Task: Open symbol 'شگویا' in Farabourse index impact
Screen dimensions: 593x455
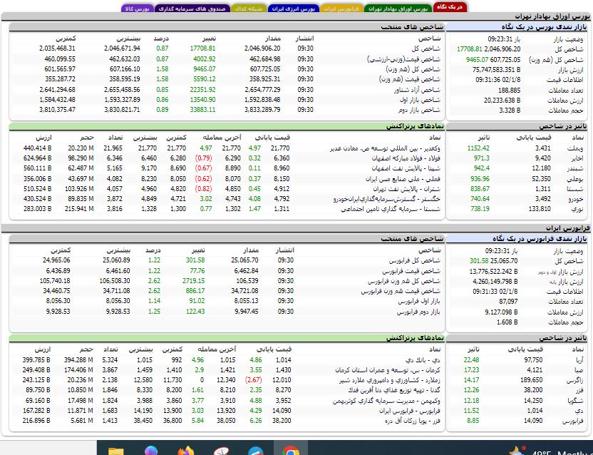Action: coord(576,401)
